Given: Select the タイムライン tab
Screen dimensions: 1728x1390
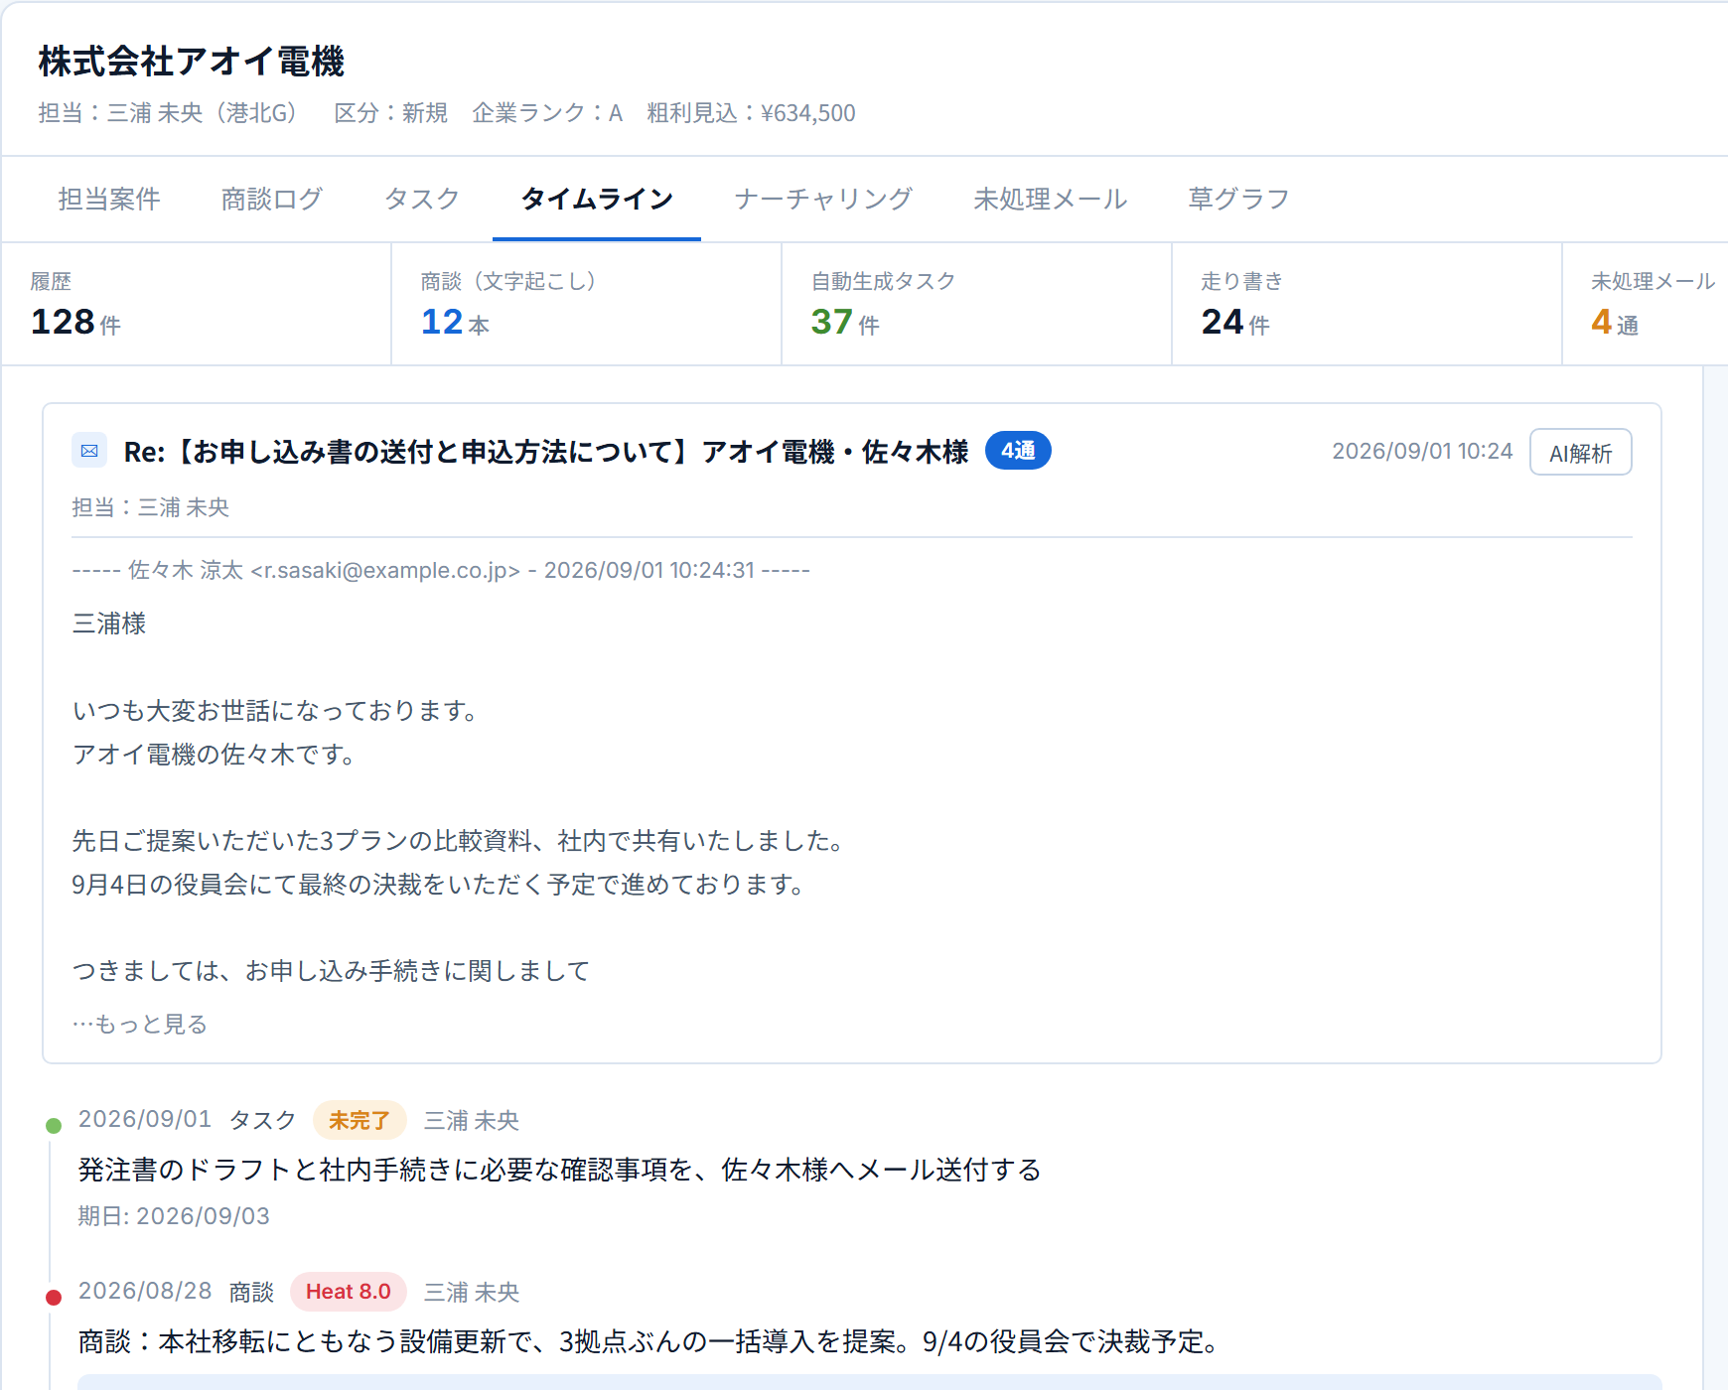Looking at the screenshot, I should click(597, 200).
